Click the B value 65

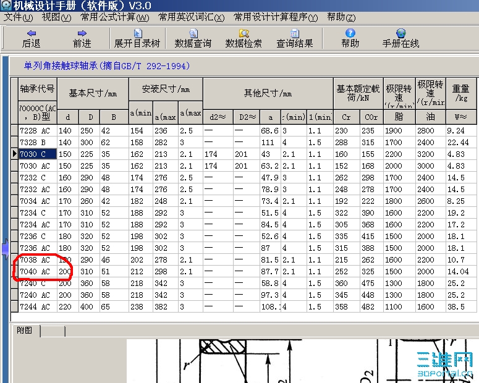pos(106,306)
